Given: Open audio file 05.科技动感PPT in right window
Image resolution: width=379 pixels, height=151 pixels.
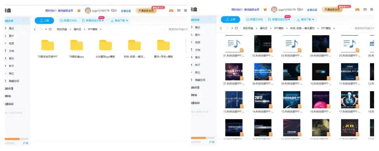Looking at the screenshot, I should point(350,44).
